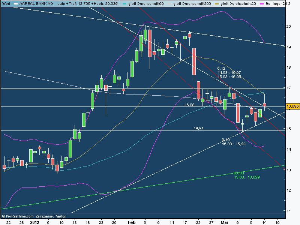Image resolution: width=300 pixels, height=225 pixels.
Task: Click the gold 20-day average legend swatch
Action: coord(217,4)
